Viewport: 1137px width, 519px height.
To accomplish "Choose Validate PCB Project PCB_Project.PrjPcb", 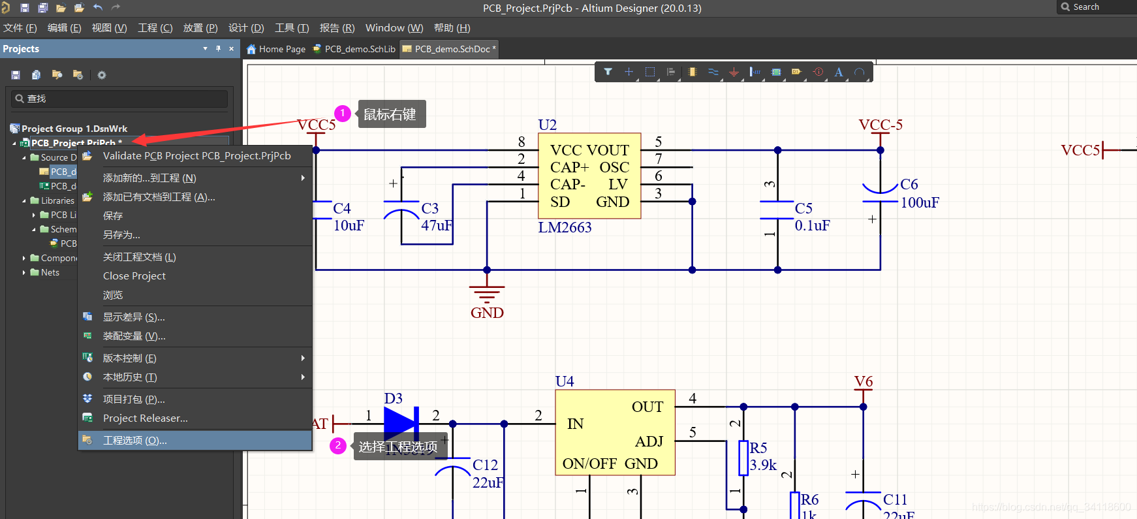I will pyautogui.click(x=195, y=155).
